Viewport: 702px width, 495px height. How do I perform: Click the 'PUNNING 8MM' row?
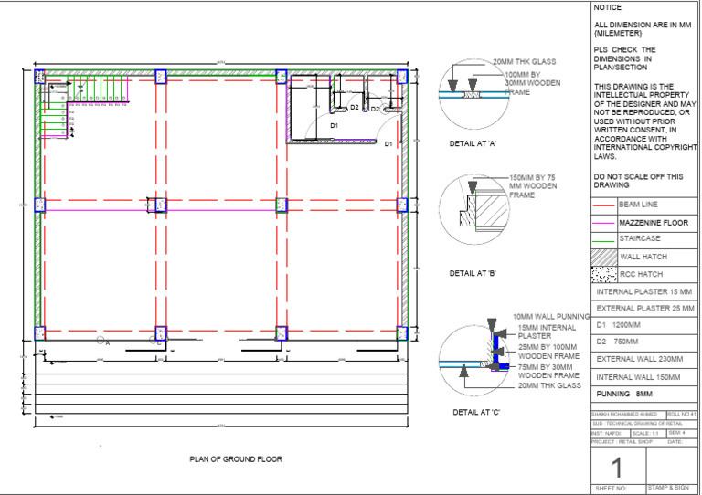(643, 394)
